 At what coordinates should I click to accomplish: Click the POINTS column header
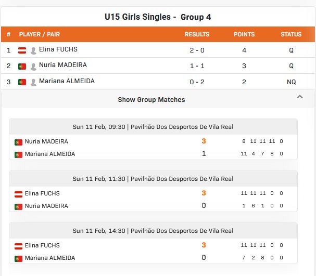244,34
